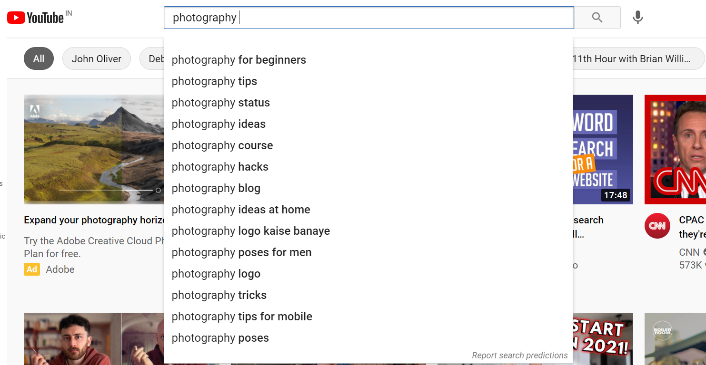The width and height of the screenshot is (706, 365).
Task: Click the CNN channel avatar
Action: pyautogui.click(x=657, y=226)
